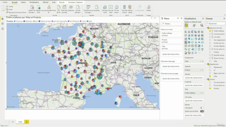Select the R script visual icon
This screenshot has height=127, width=226.
pos(202,46)
